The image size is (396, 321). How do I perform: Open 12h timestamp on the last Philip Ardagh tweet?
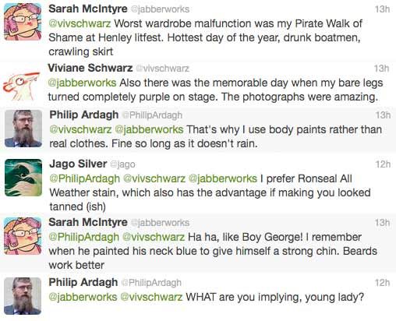click(382, 283)
